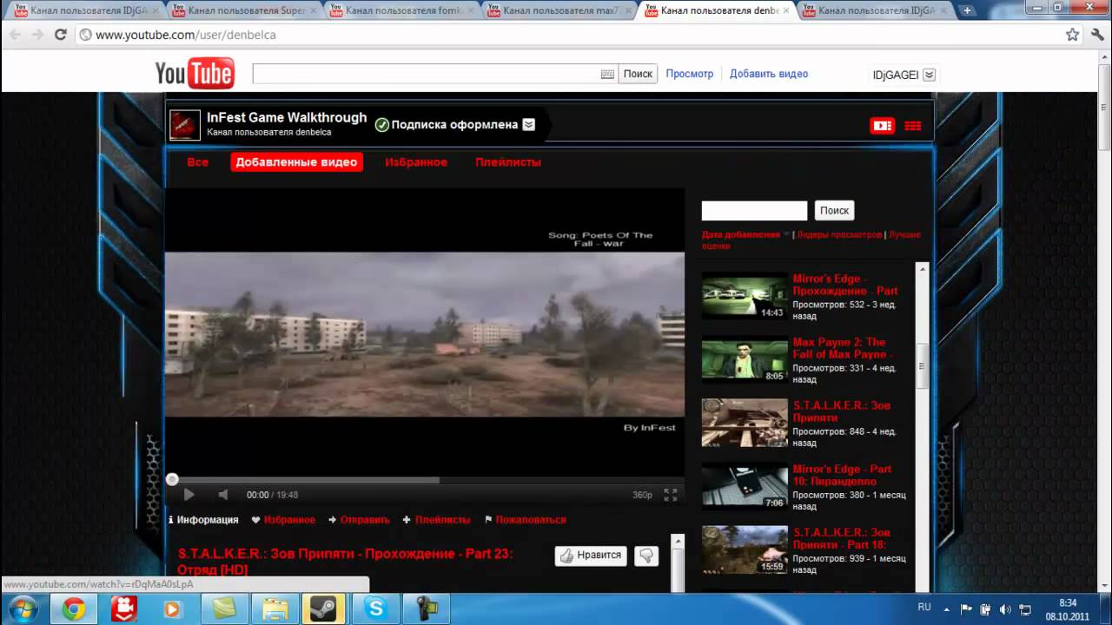Change video quality from 360p
This screenshot has width=1112, height=625.
(642, 495)
